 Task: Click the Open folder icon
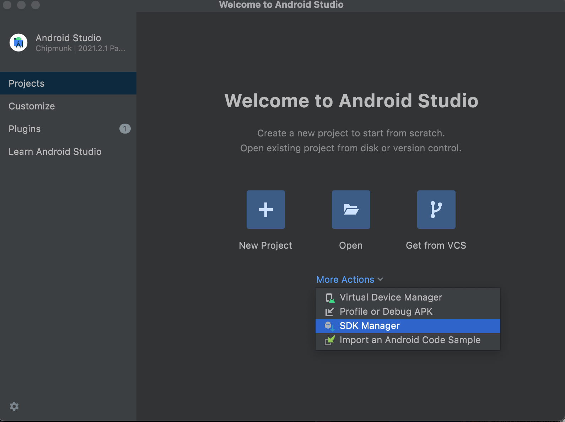click(x=351, y=210)
